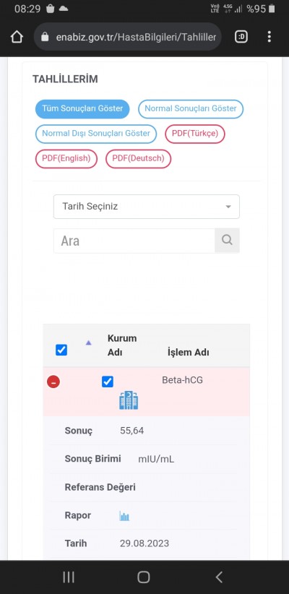This screenshot has width=289, height=594.
Task: Show Normal Dışı Sonuçları Göster results
Action: 96,134
